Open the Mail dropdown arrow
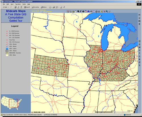 pyautogui.click(x=51, y=7)
